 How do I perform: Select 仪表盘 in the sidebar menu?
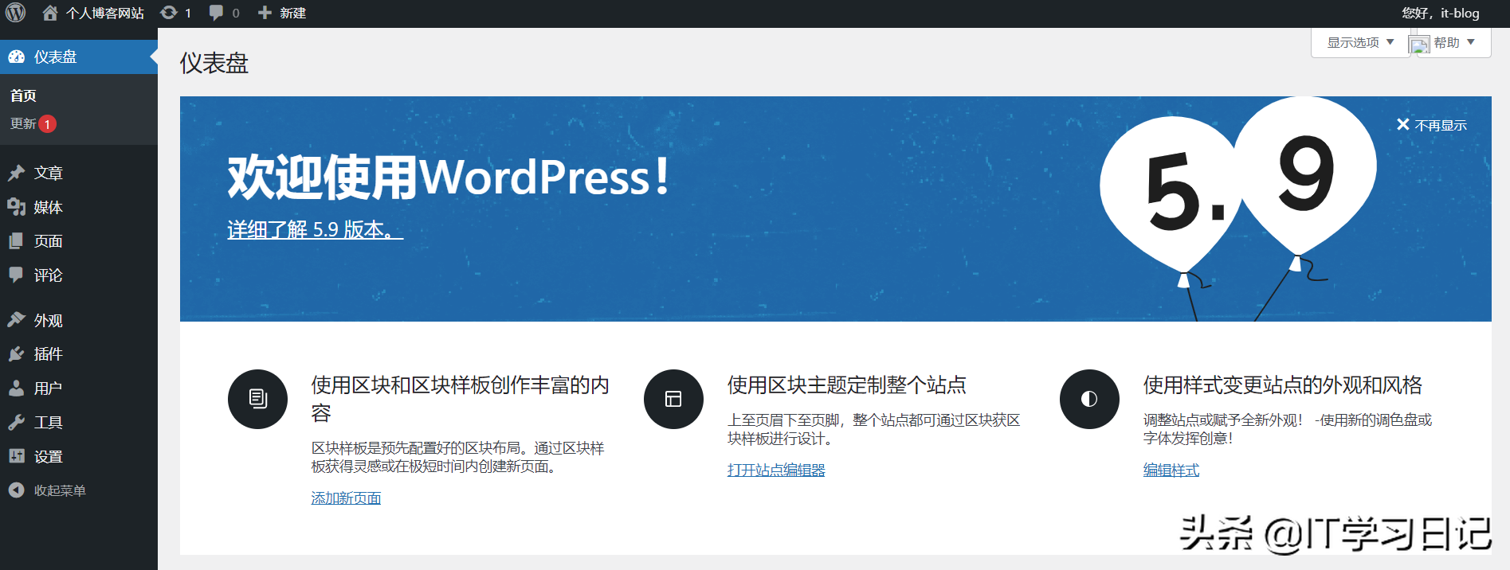79,57
